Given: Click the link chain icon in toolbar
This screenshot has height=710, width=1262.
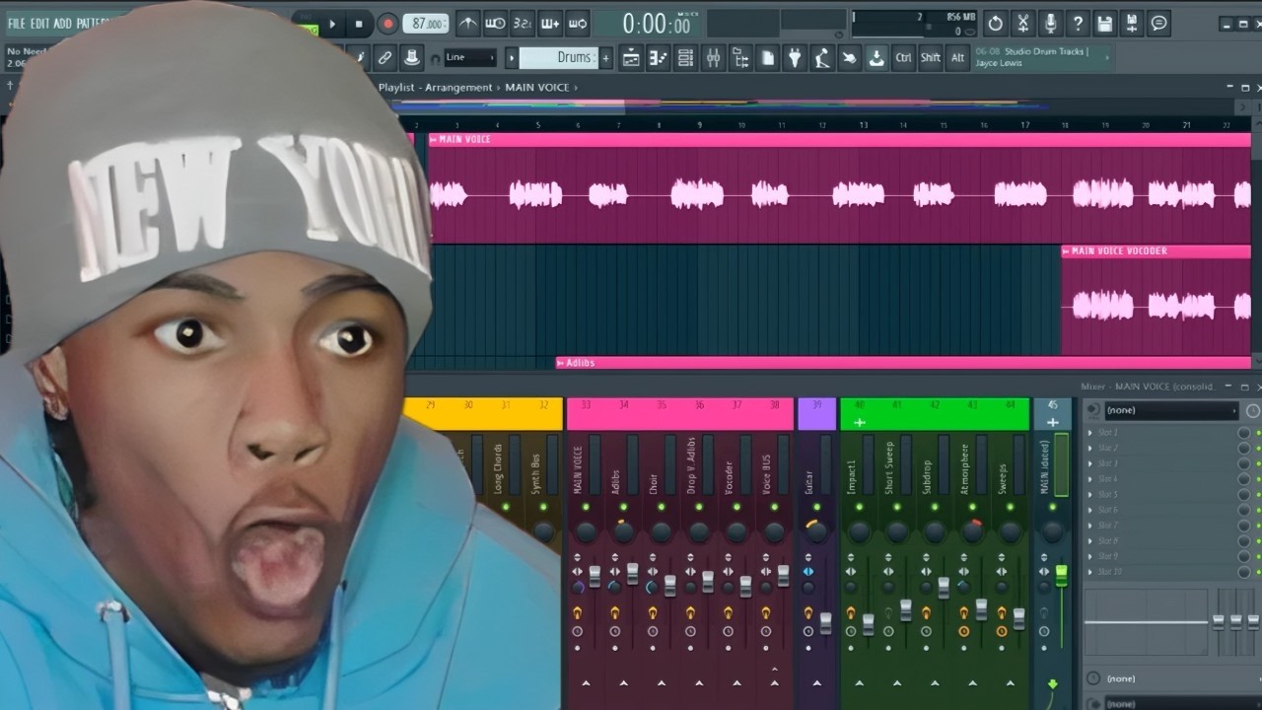Looking at the screenshot, I should pos(386,58).
